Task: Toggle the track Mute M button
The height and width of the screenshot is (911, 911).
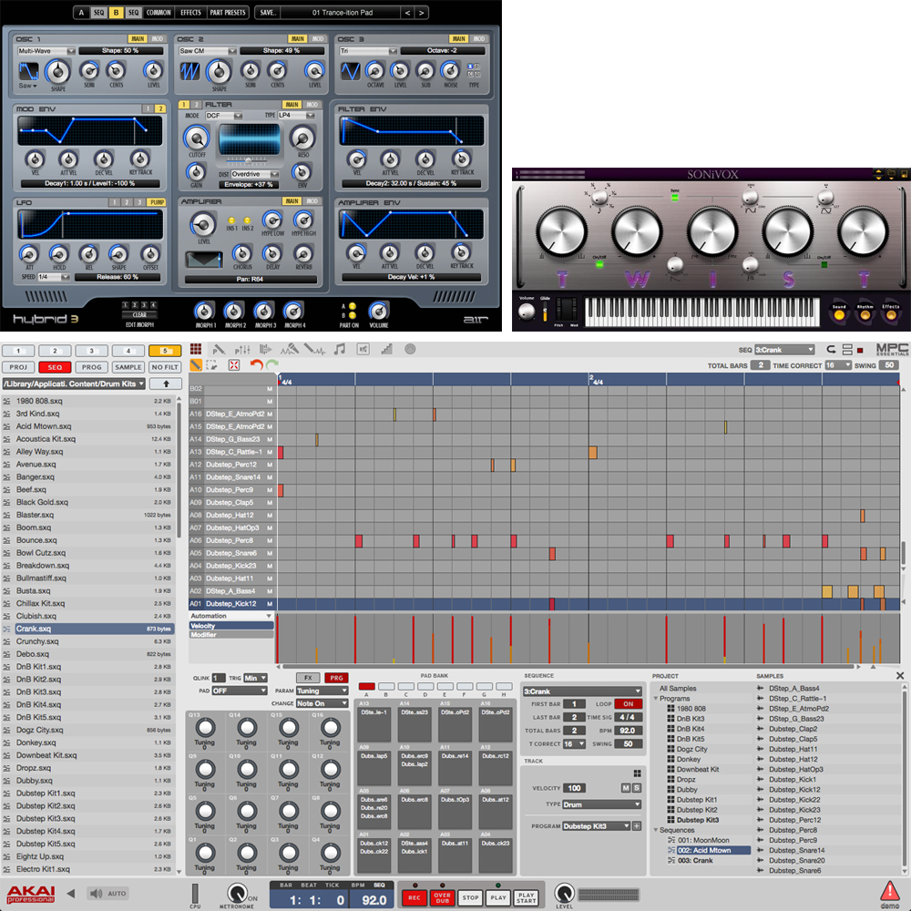Action: coord(626,788)
